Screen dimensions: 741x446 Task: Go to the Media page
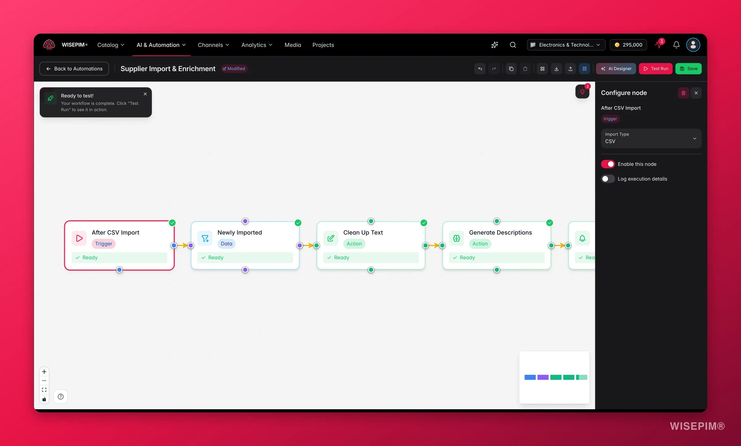pos(293,45)
